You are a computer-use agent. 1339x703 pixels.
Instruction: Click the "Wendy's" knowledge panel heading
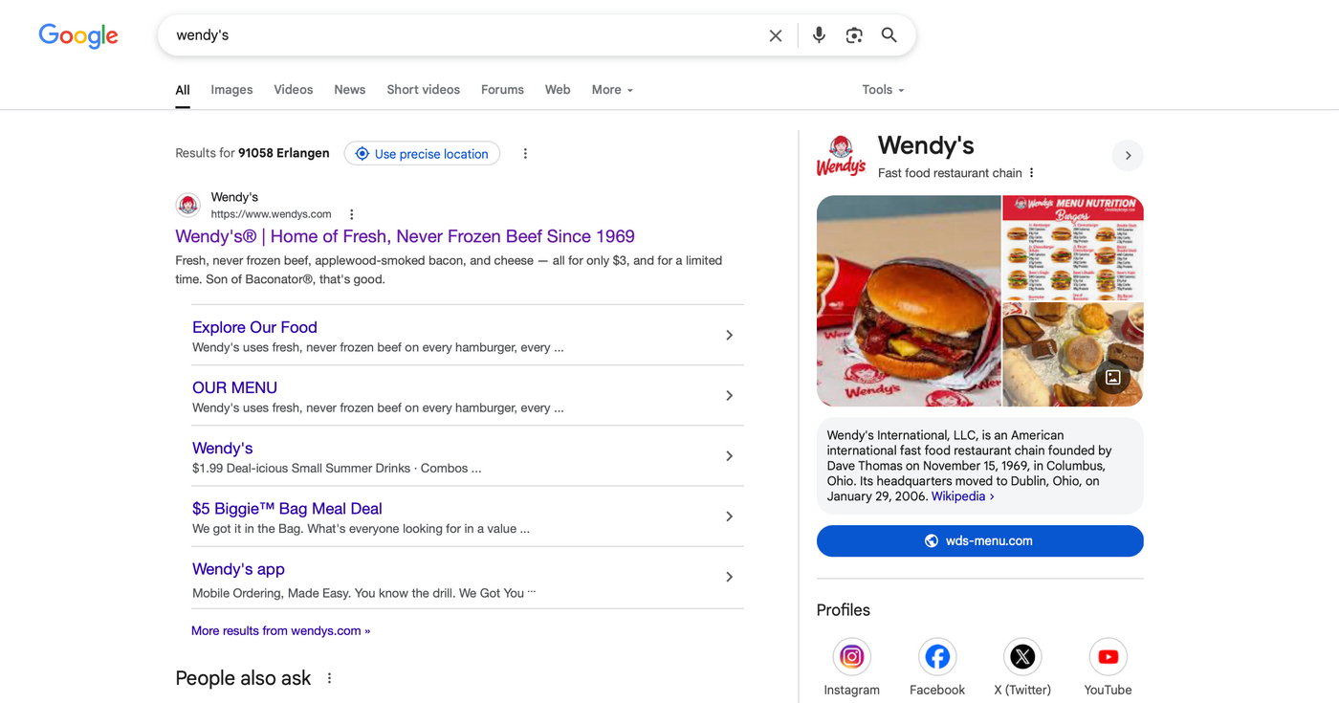926,145
